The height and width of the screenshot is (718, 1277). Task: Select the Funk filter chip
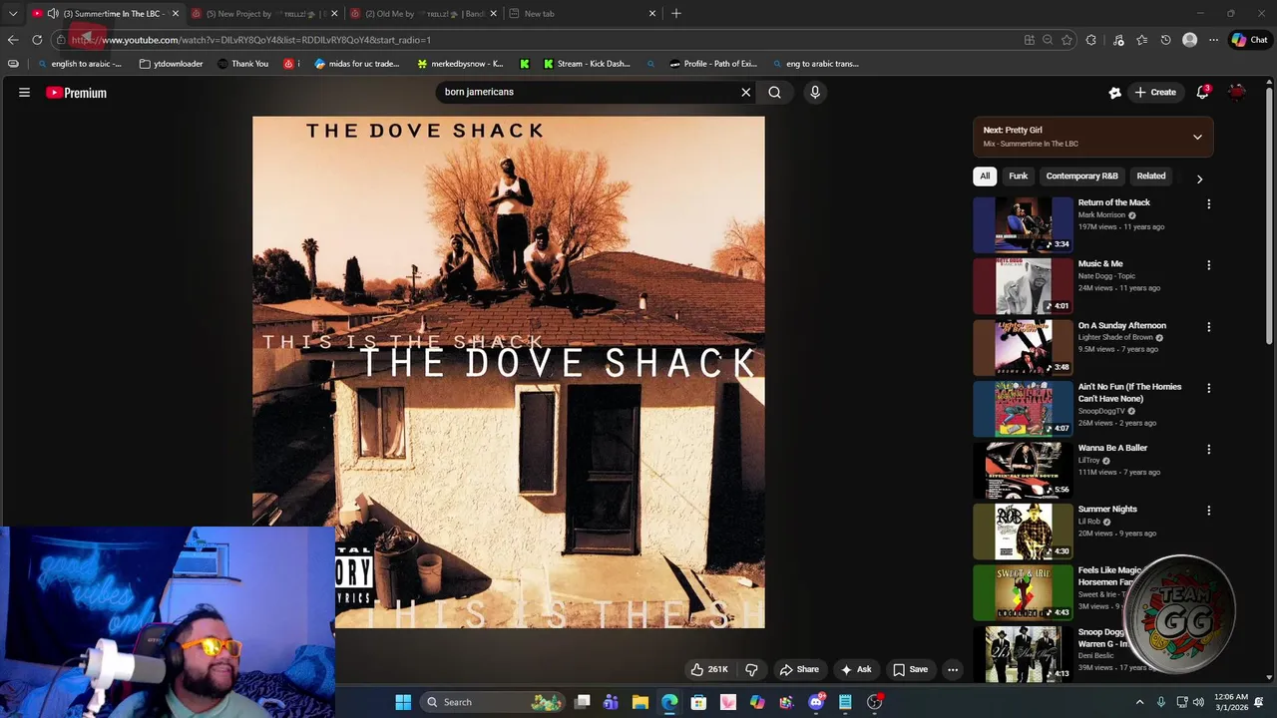tap(1018, 176)
